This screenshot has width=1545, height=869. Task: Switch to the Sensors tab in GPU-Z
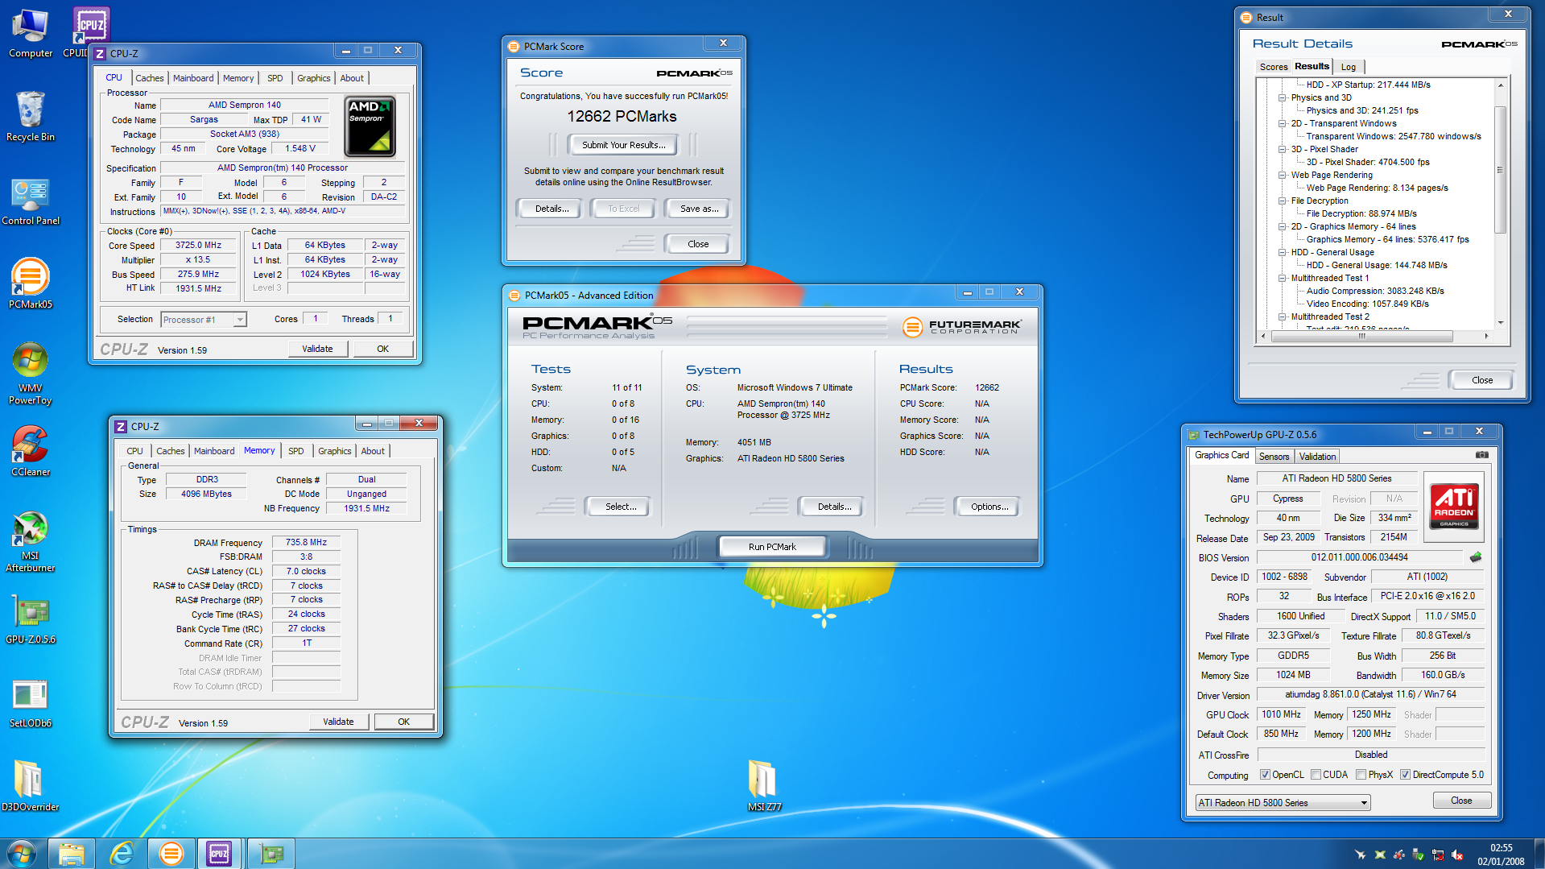pyautogui.click(x=1274, y=456)
